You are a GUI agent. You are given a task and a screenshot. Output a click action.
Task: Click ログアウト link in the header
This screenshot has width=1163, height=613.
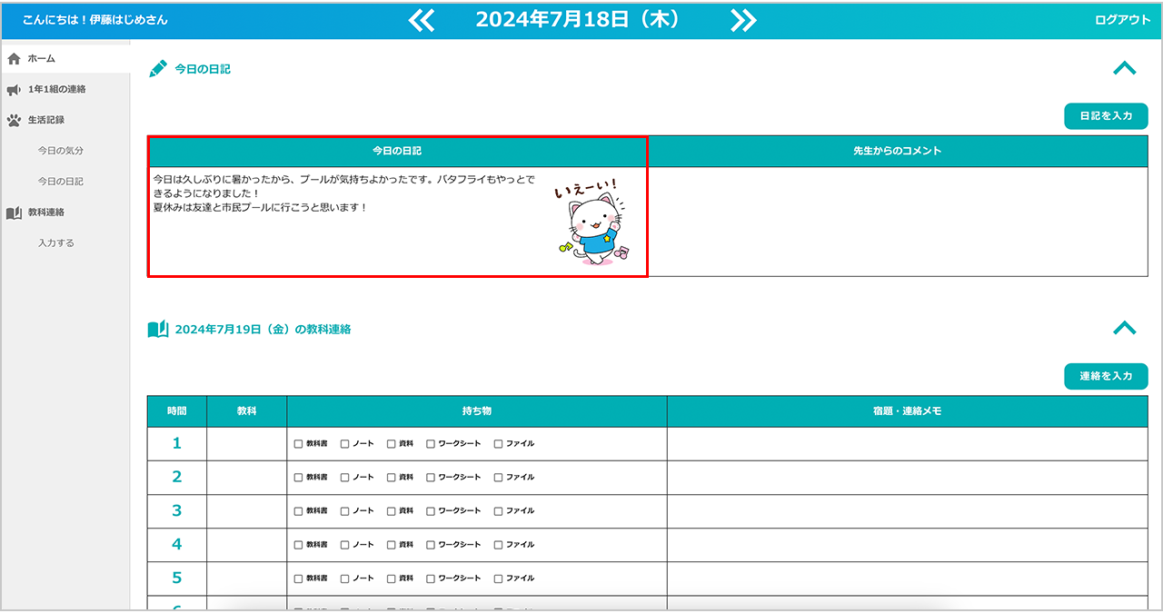point(1122,20)
